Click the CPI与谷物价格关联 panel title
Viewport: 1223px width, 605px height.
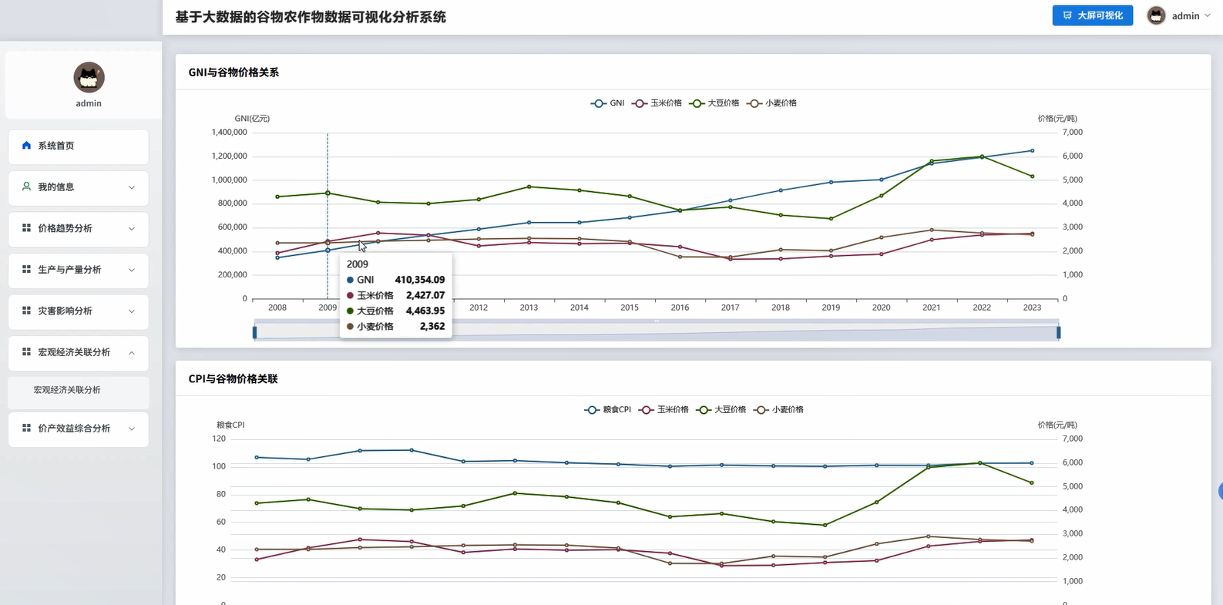(233, 379)
